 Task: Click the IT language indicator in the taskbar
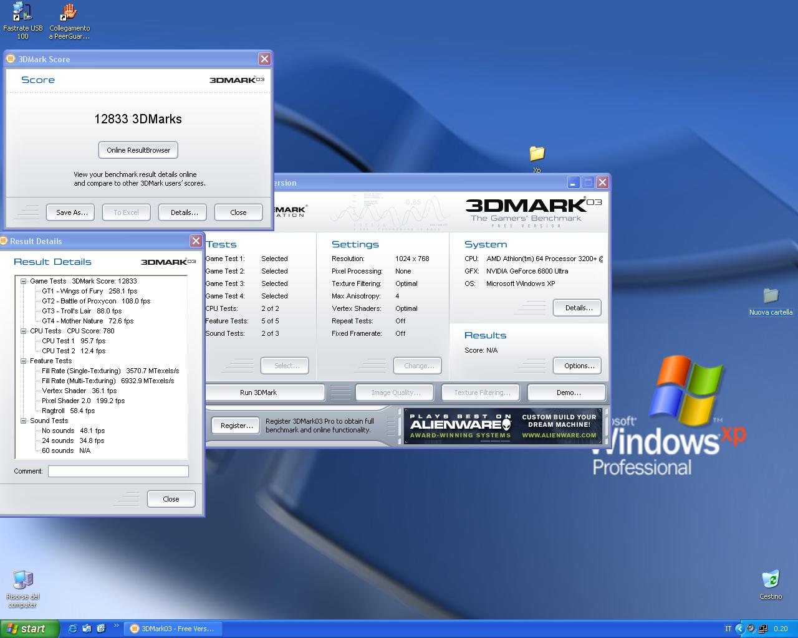728,629
